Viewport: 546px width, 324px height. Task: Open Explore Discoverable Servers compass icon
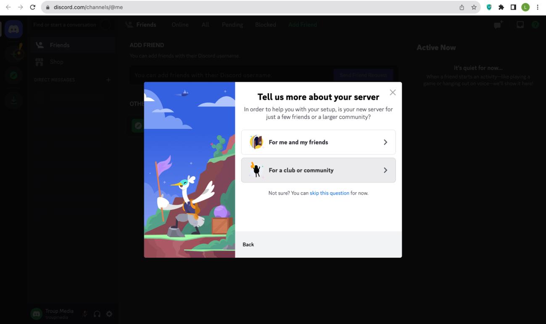[13, 76]
